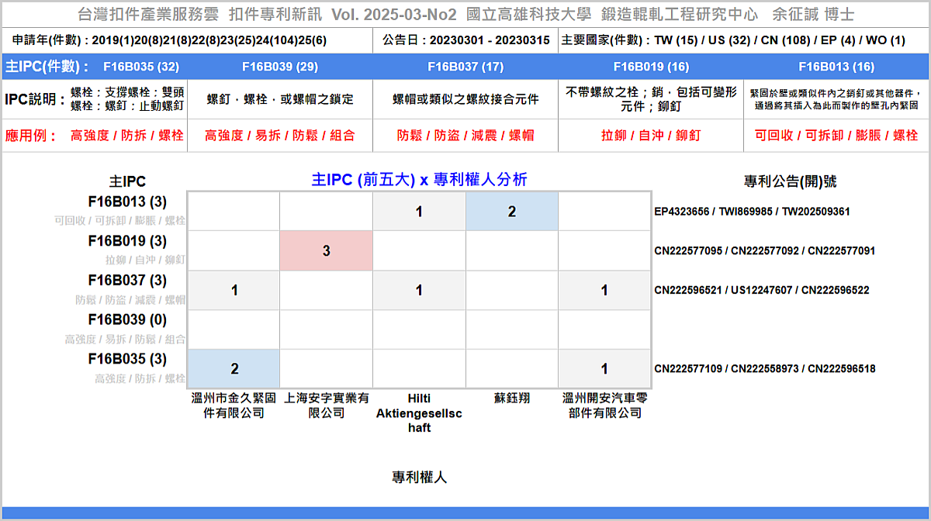Click the 專利權人 x-axis title
This screenshot has width=931, height=521.
(419, 477)
